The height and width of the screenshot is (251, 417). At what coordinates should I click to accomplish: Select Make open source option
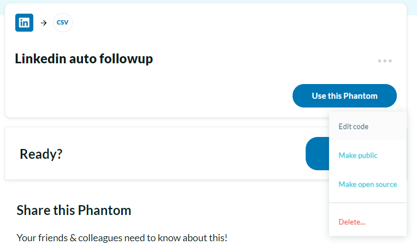point(367,184)
